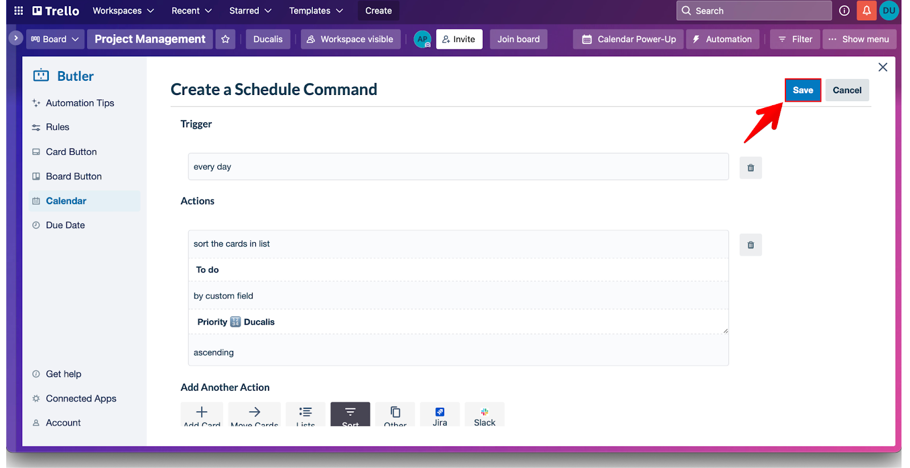The width and height of the screenshot is (910, 468).
Task: Open the Sort actions tab
Action: 350,415
